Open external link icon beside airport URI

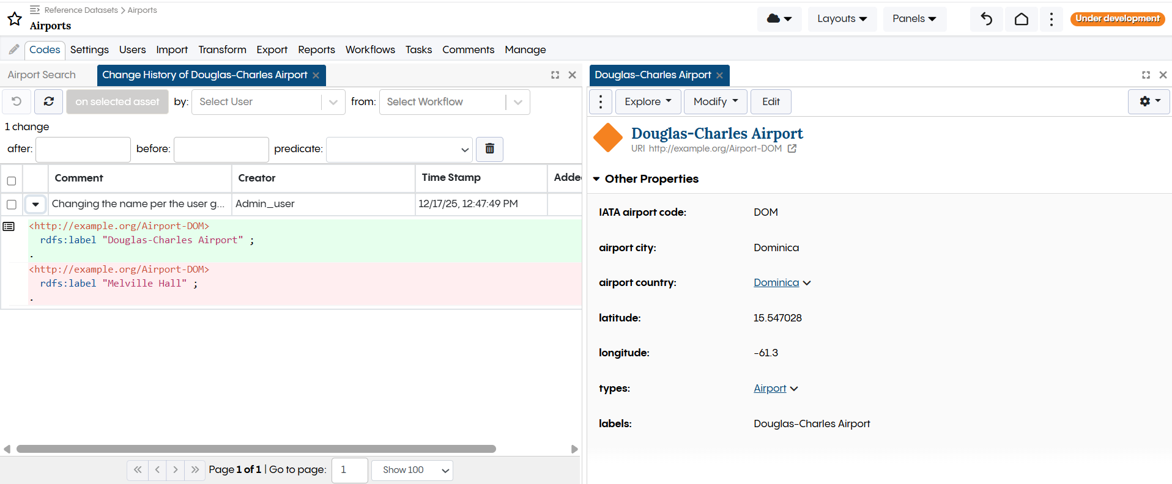792,148
